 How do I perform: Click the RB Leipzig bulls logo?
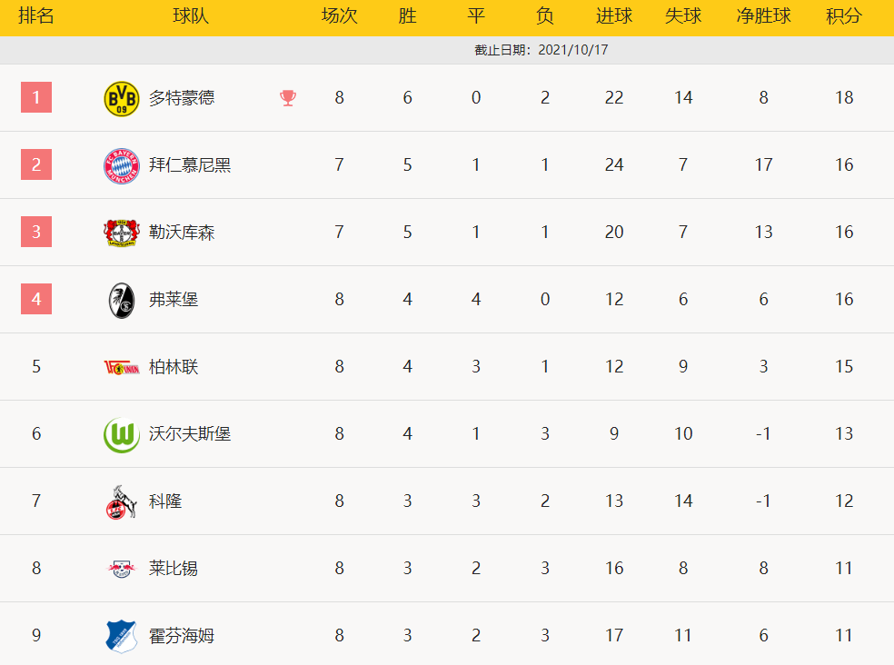click(x=122, y=569)
